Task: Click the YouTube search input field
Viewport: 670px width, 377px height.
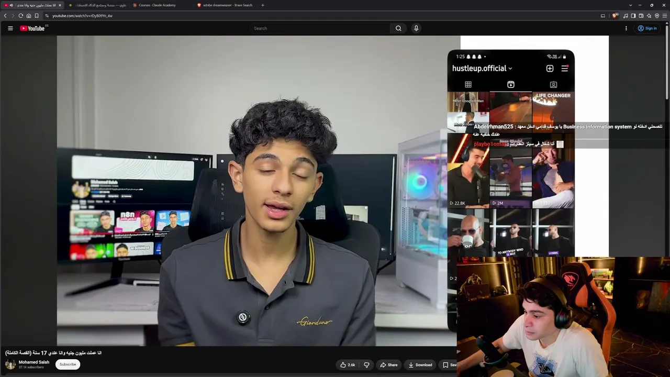Action: (320, 28)
